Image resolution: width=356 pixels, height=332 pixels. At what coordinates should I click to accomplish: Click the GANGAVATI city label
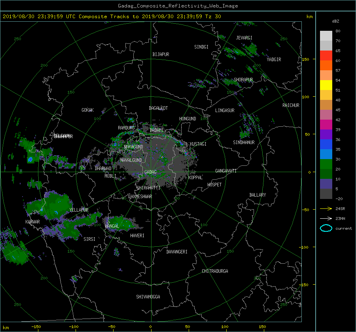(226, 171)
